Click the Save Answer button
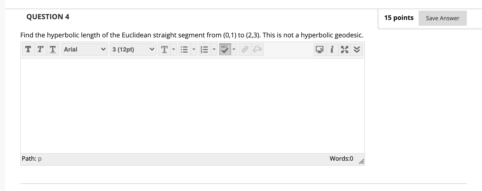Image resolution: width=482 pixels, height=191 pixels. point(442,18)
